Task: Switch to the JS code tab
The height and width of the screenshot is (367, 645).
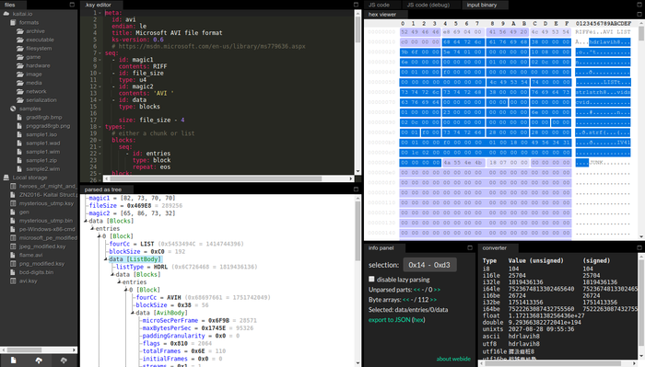Action: 379,5
